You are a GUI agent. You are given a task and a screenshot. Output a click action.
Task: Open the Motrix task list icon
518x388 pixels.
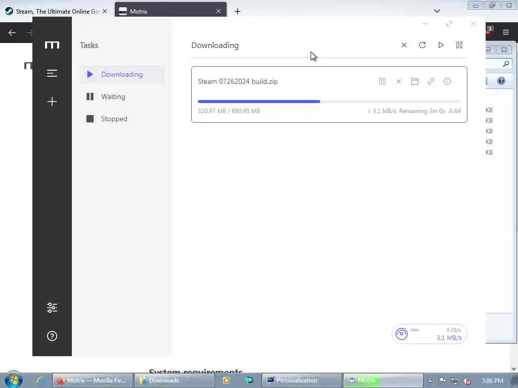52,73
